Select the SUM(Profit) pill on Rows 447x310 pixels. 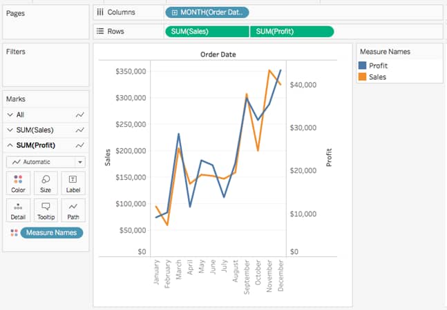(292, 31)
